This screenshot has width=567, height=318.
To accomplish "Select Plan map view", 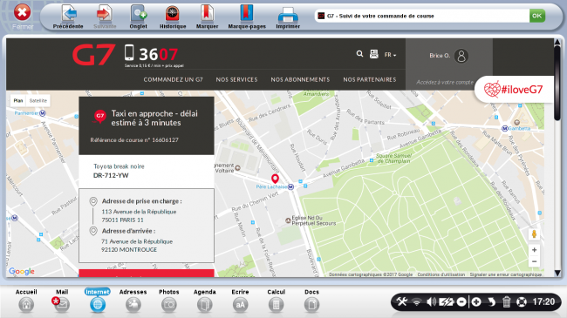I will click(18, 101).
